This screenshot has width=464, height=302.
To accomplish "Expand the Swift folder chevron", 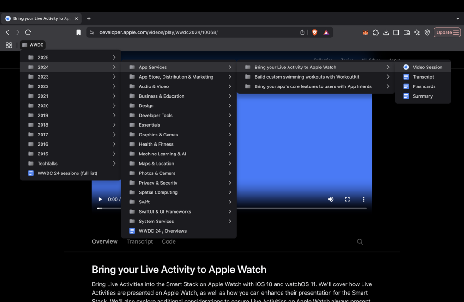I will click(229, 202).
